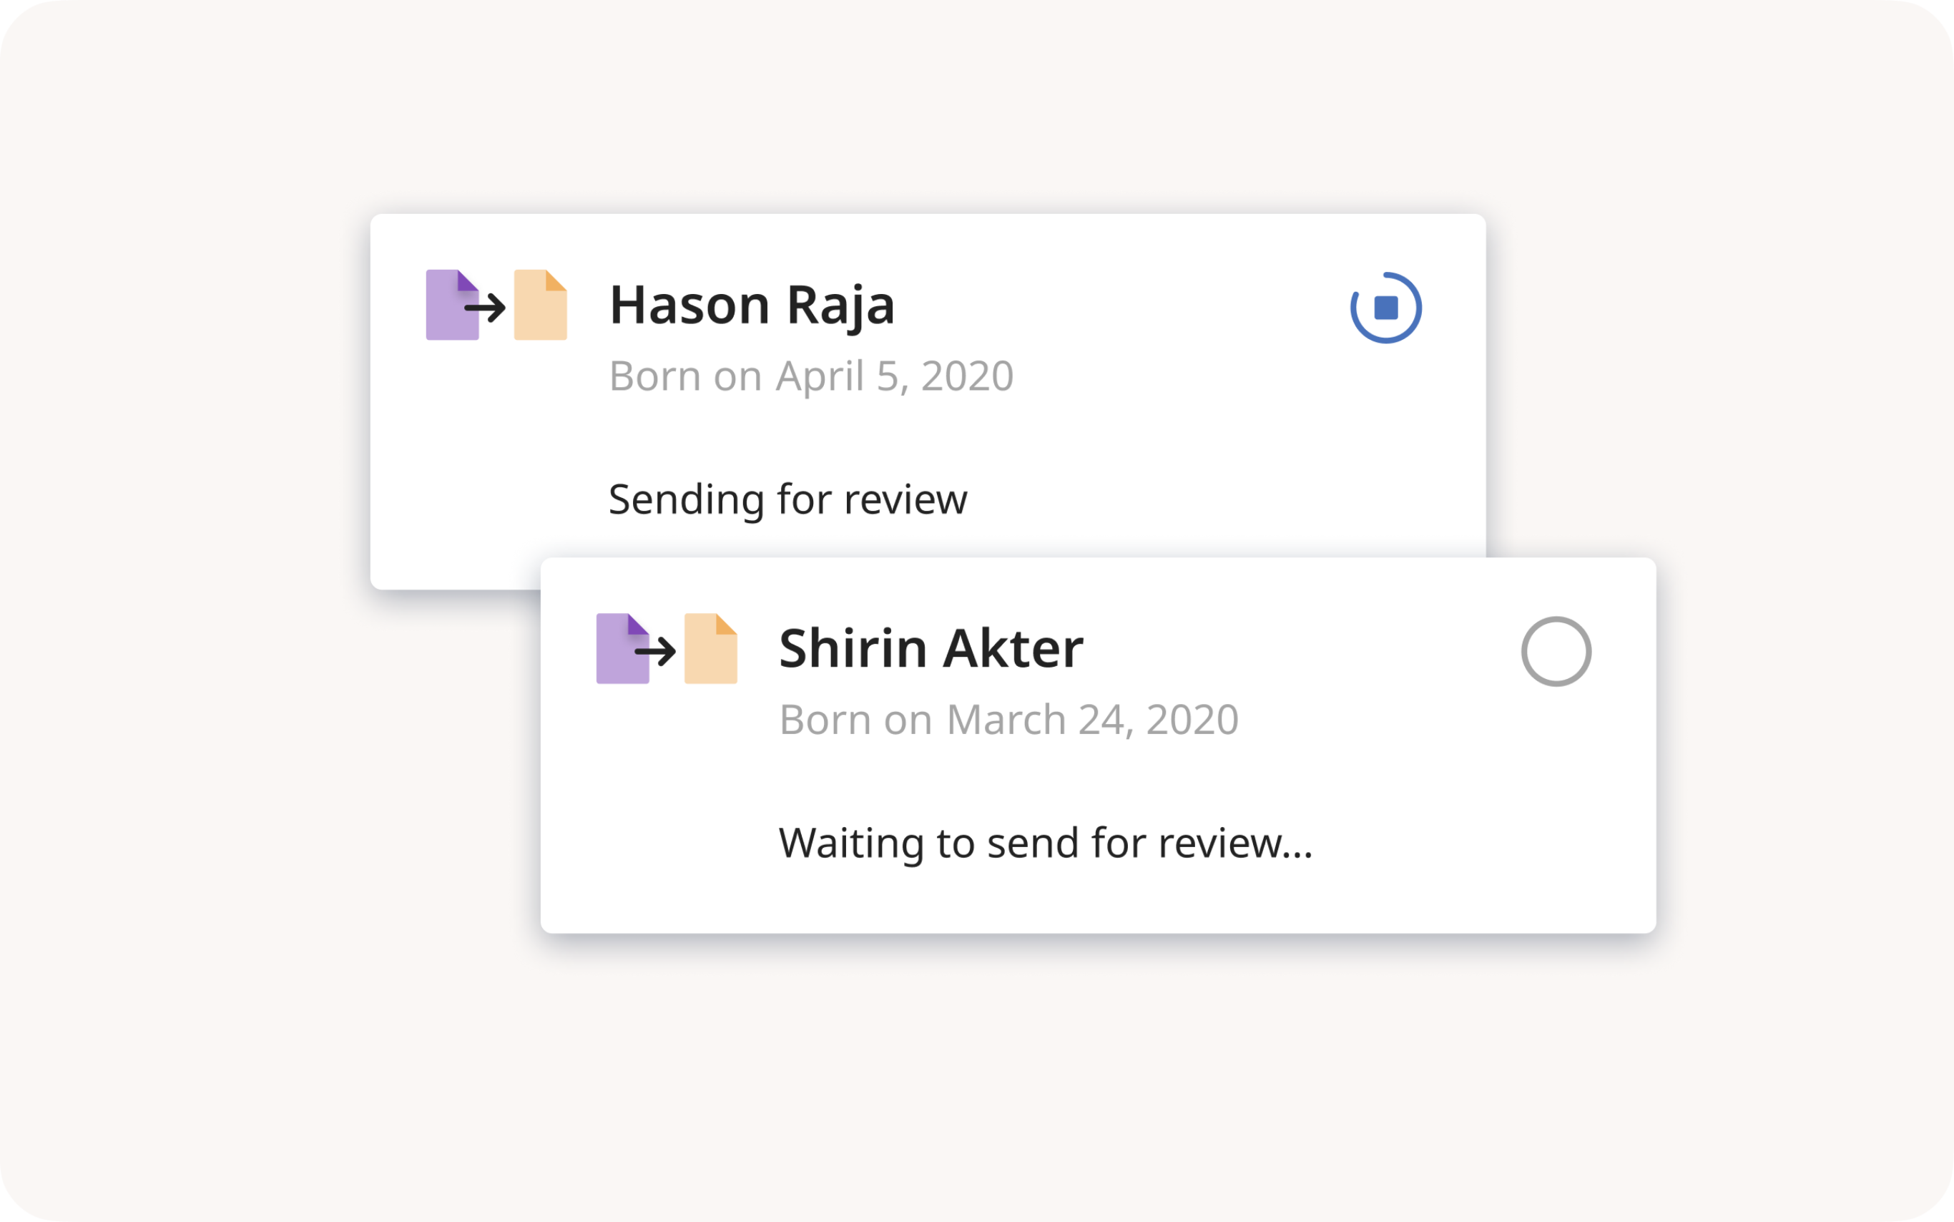Click the arrow icon in Hason Raja's card

486,307
